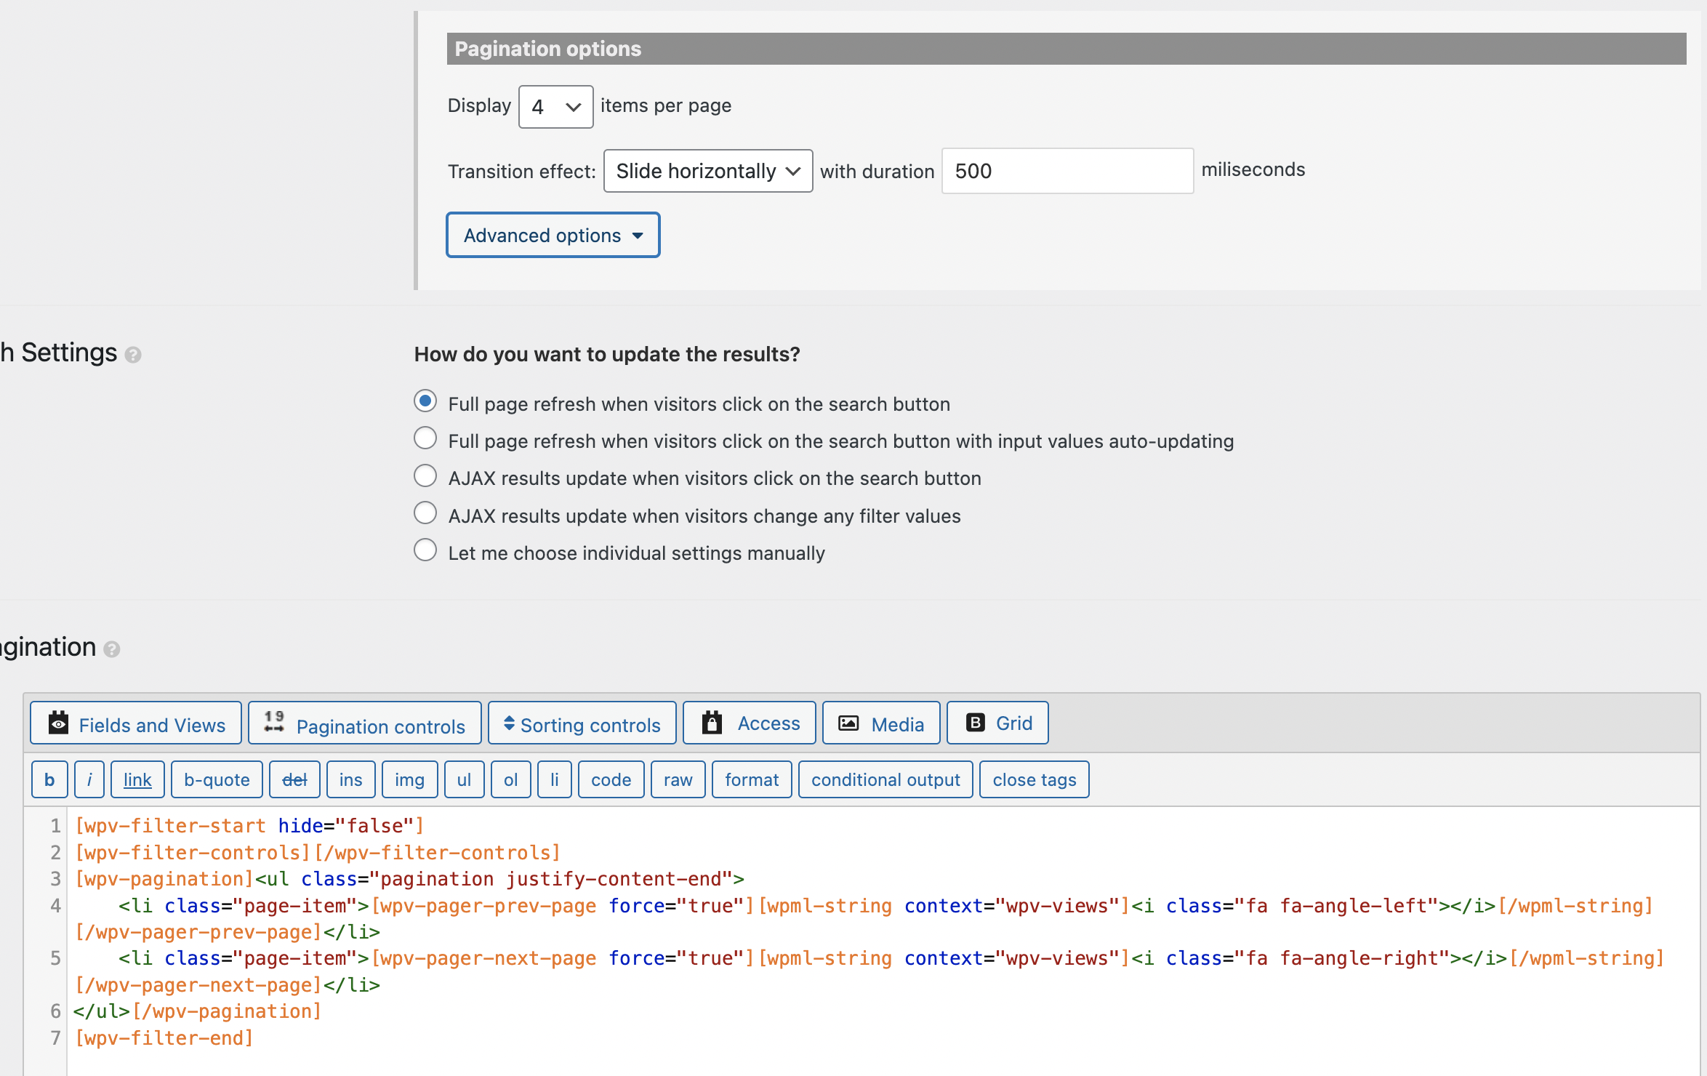Open the Grid button
The height and width of the screenshot is (1076, 1707).
(x=997, y=723)
